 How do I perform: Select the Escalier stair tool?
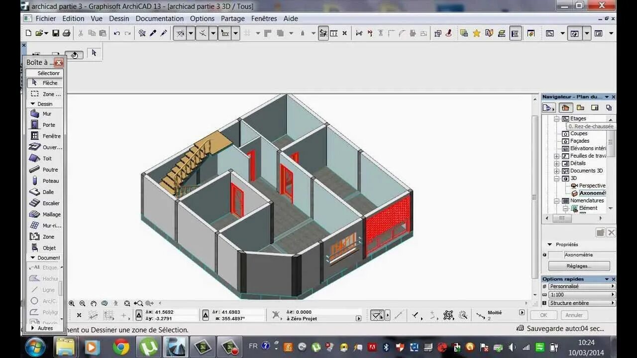tap(45, 203)
